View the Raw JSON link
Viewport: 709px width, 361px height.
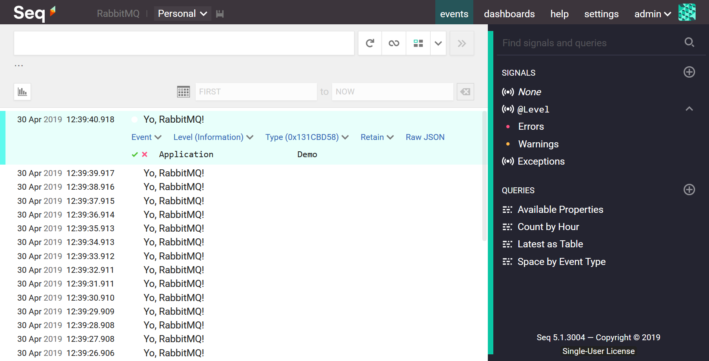[425, 137]
